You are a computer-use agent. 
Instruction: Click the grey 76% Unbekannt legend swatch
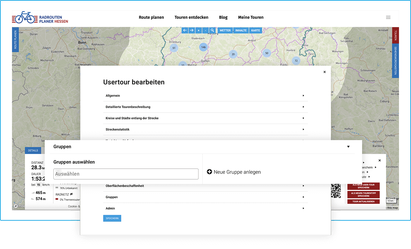click(x=57, y=188)
